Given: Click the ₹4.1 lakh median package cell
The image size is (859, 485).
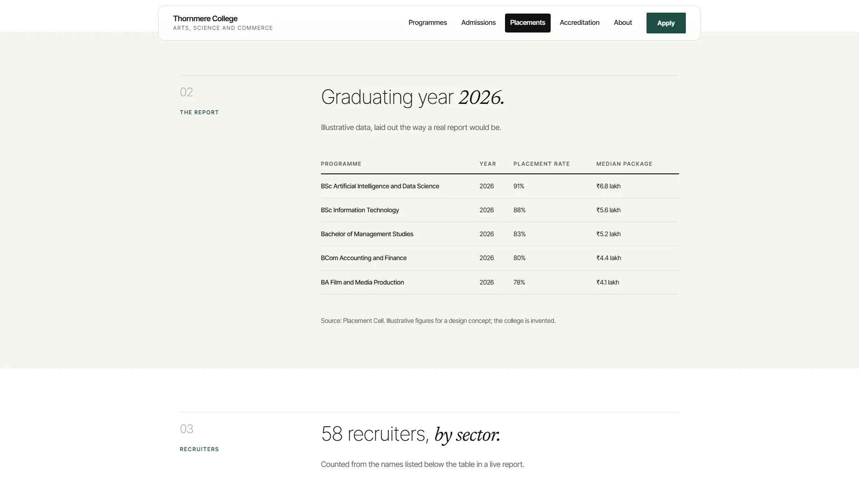Looking at the screenshot, I should click(608, 282).
